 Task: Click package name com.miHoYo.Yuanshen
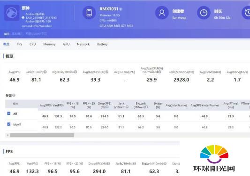37,26
